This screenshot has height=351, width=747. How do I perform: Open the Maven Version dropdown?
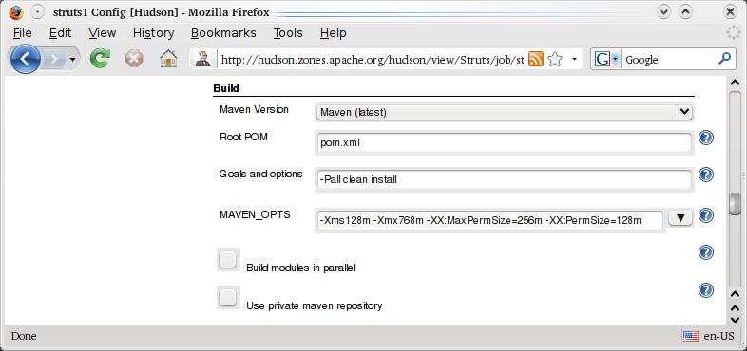[504, 112]
